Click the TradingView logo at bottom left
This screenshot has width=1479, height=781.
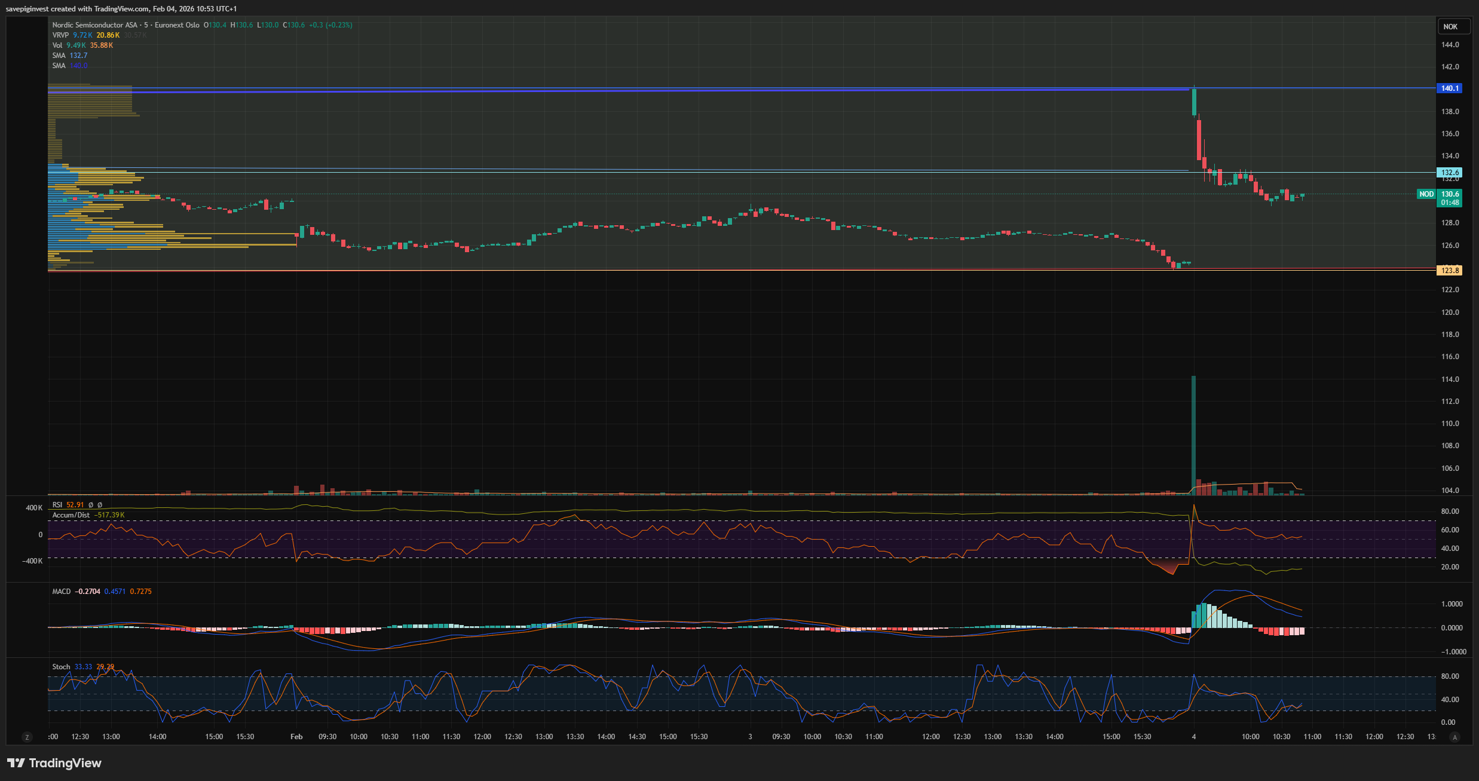(x=54, y=763)
